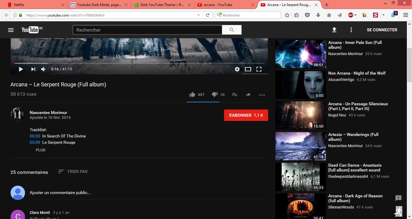Enter fullscreen mode
The width and height of the screenshot is (412, 219).
(259, 69)
